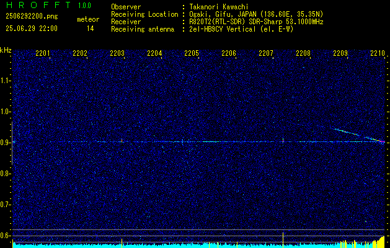
Task: Click the gray vertical range bar near 0.9 kHz
Action: tap(12, 143)
